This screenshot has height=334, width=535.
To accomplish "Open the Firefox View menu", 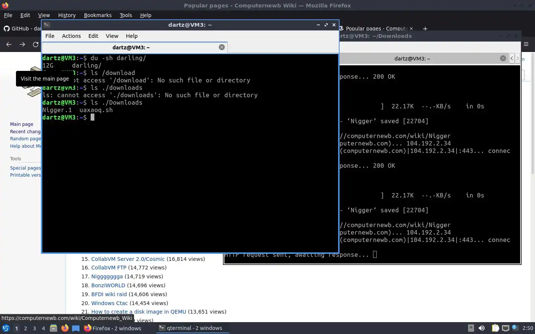I will point(44,15).
